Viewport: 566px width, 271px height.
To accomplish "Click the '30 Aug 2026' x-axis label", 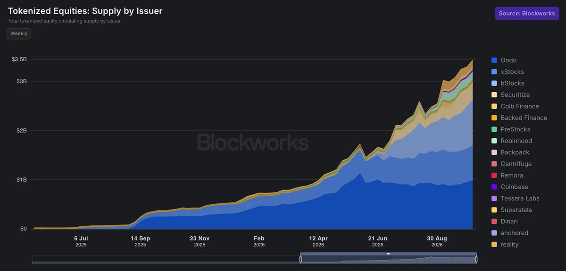I will click(437, 241).
